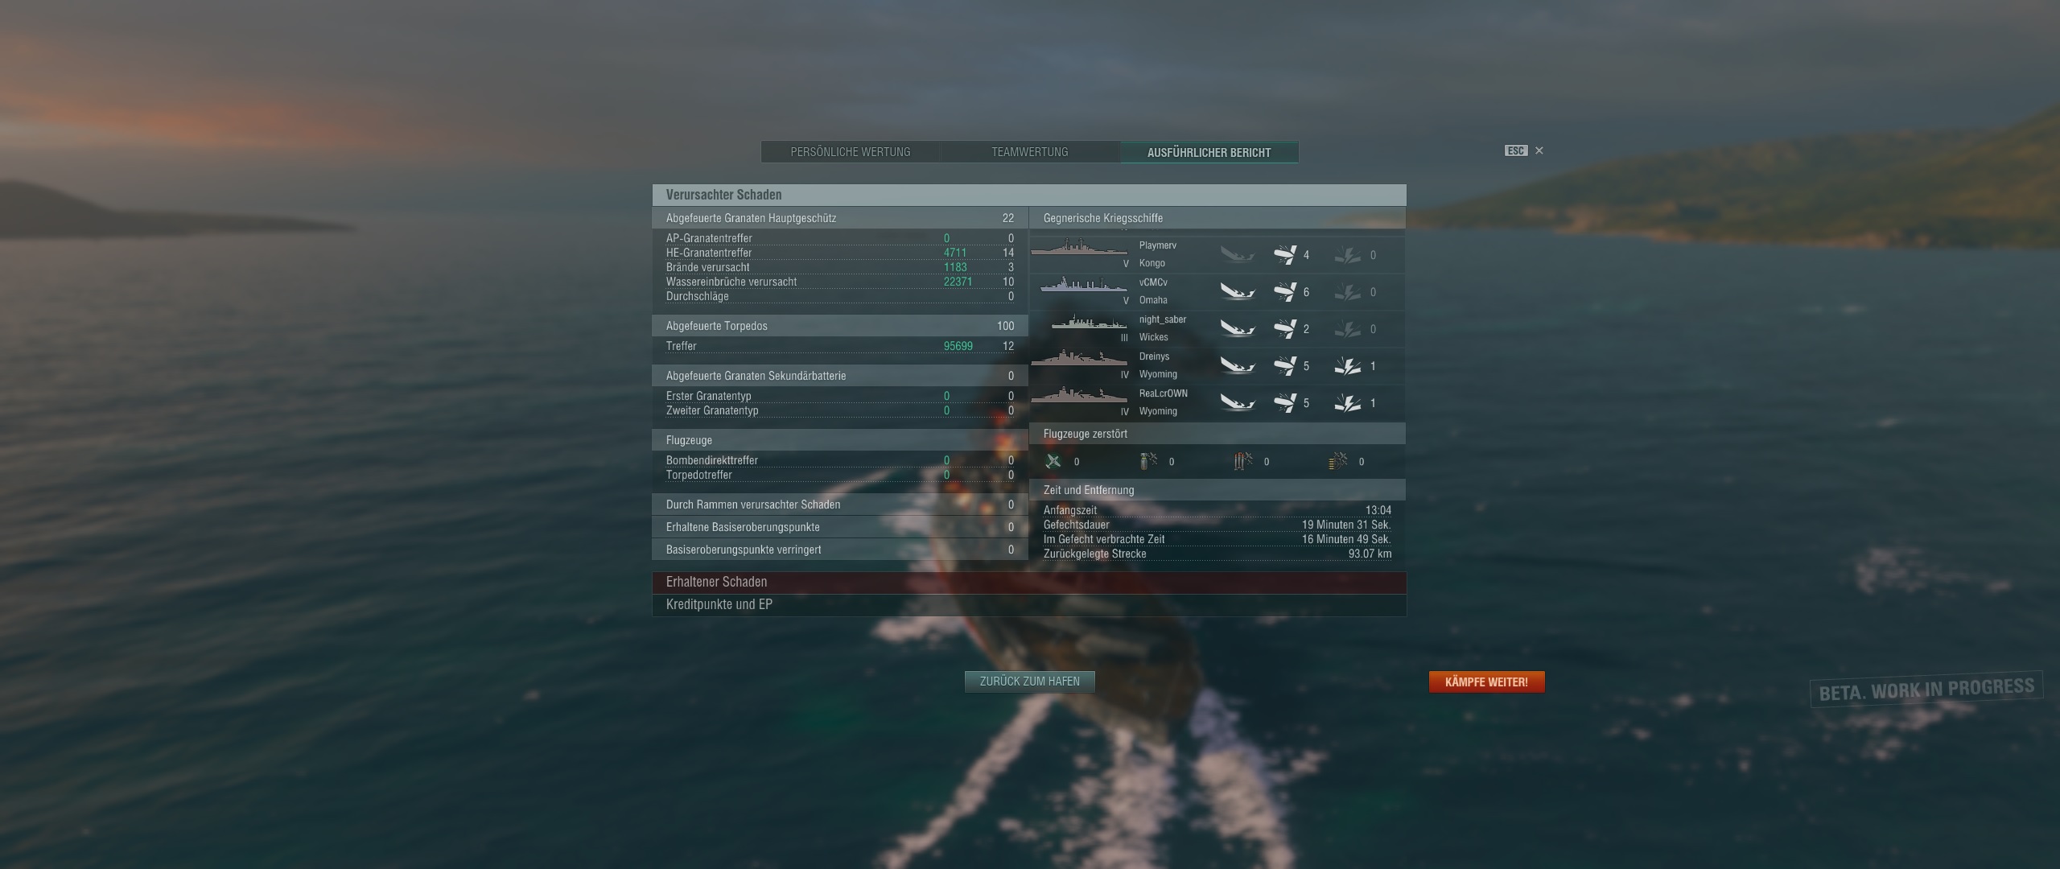2060x869 pixels.
Task: Select the Kongo ship silhouette thumbnail
Action: 1079,248
